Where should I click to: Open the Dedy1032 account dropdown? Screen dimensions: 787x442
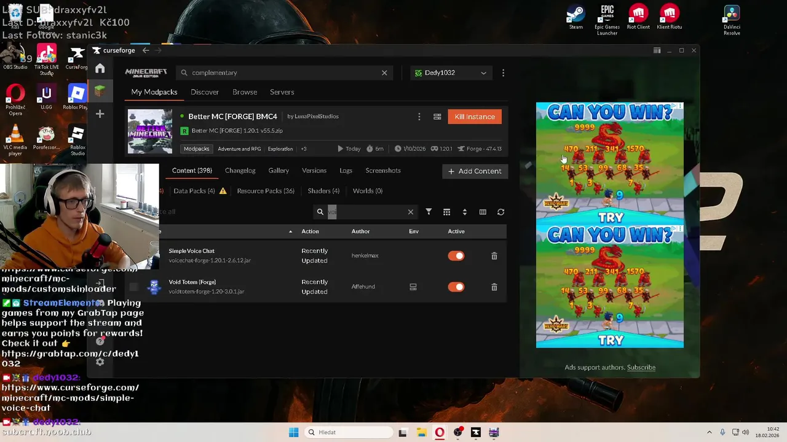451,72
